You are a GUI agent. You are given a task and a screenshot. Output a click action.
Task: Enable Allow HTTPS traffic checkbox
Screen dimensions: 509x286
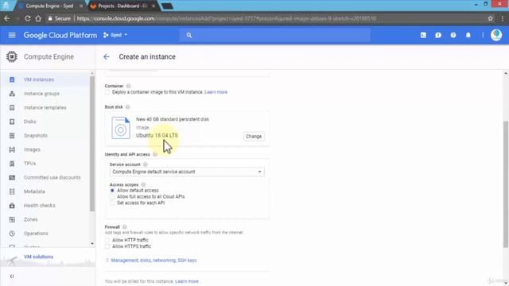coord(107,246)
